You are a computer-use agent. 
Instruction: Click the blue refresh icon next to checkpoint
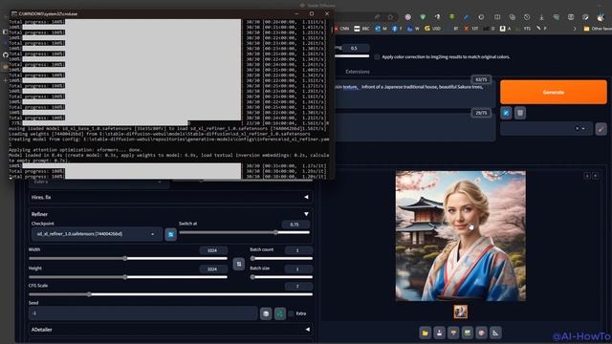tap(171, 234)
